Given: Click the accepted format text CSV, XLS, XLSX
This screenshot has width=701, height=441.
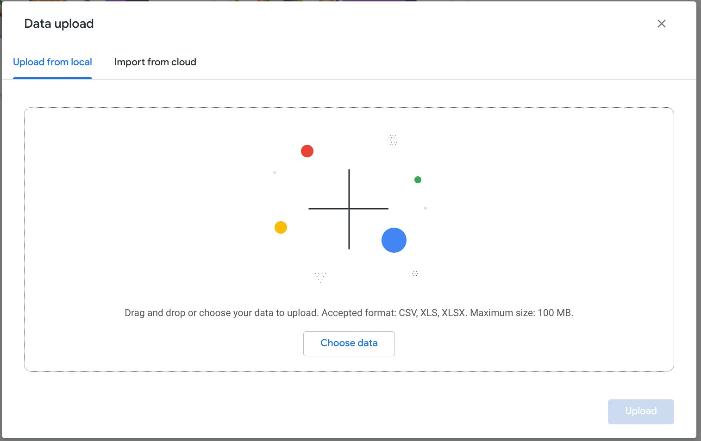Looking at the screenshot, I should (x=433, y=313).
